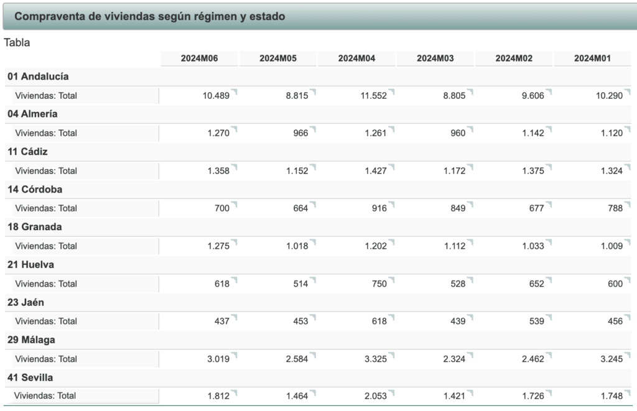The height and width of the screenshot is (411, 637).
Task: Click note marker beside Andalucía 2024M06 value 10.489
Action: (x=235, y=93)
